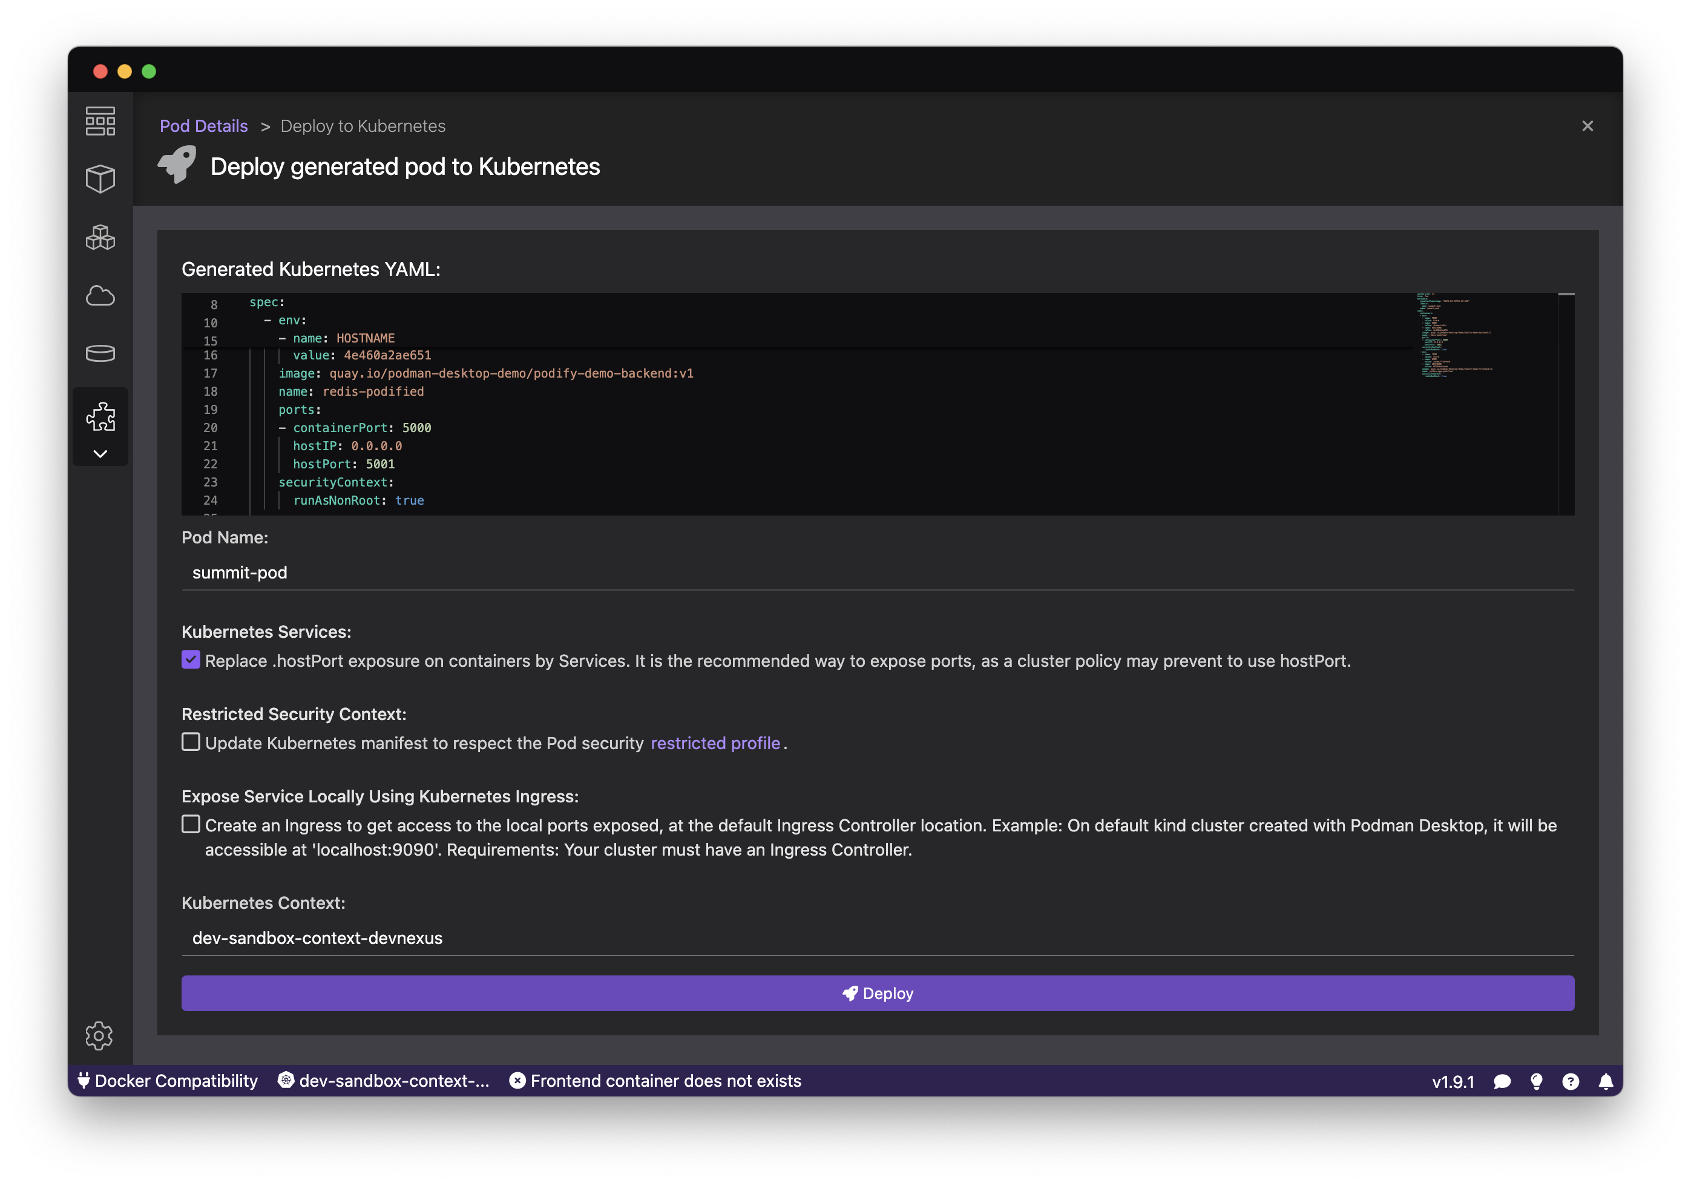The width and height of the screenshot is (1691, 1186).
Task: Click the YAML editor minimap
Action: pyautogui.click(x=1456, y=335)
